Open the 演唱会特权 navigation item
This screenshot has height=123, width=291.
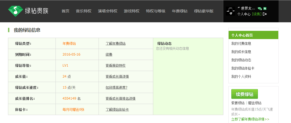(x=108, y=11)
